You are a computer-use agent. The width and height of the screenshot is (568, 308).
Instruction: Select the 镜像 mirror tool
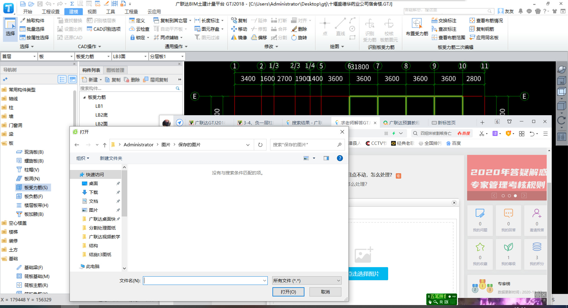(239, 38)
